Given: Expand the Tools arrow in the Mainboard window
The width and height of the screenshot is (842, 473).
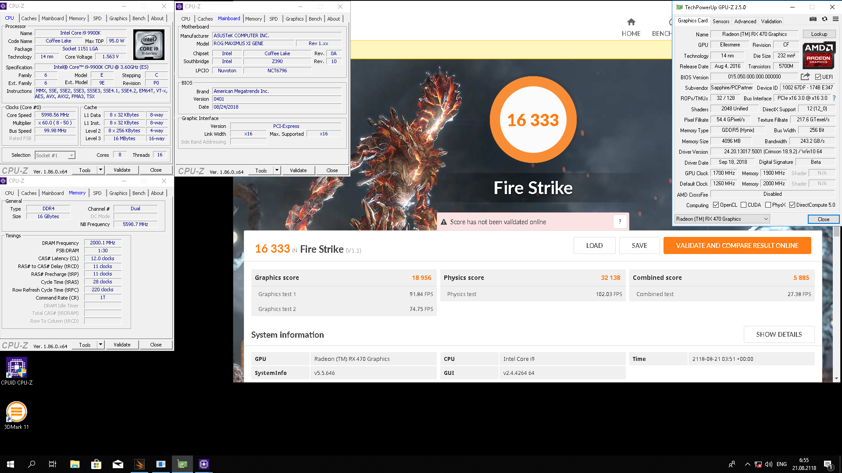Looking at the screenshot, I should pos(277,170).
